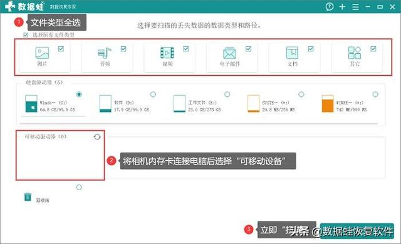Uncheck the email file type checkbox
The width and height of the screenshot is (401, 244).
(x=248, y=49)
